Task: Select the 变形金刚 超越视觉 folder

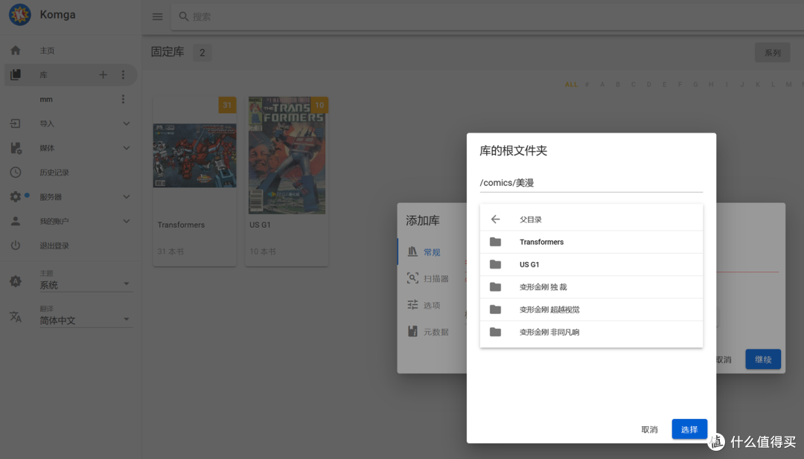Action: pyautogui.click(x=591, y=309)
